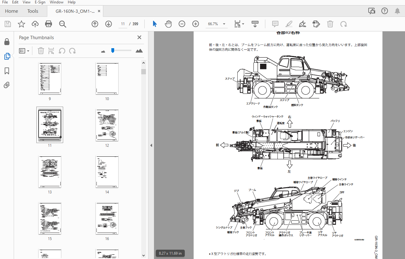Screen dimensions: 405x259
Task: Open the stamp tool icon
Action: pyautogui.click(x=316, y=24)
